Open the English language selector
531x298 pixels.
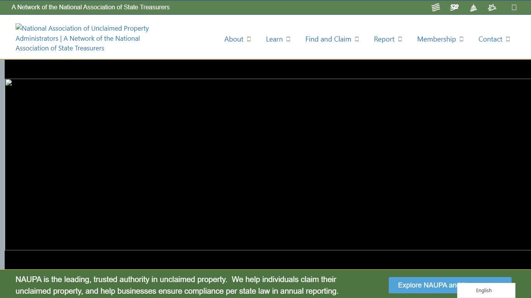tap(484, 290)
